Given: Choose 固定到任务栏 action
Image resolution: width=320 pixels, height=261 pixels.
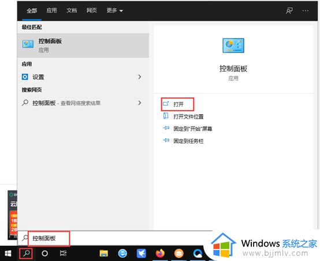Looking at the screenshot, I should tap(188, 141).
